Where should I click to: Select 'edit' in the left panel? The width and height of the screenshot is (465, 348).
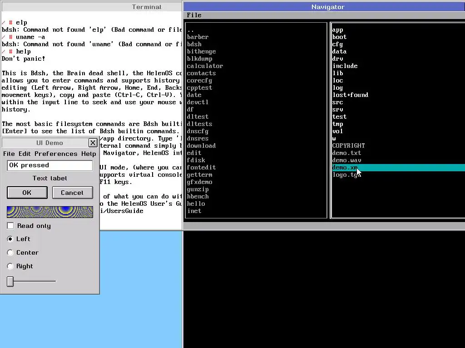pos(256,153)
